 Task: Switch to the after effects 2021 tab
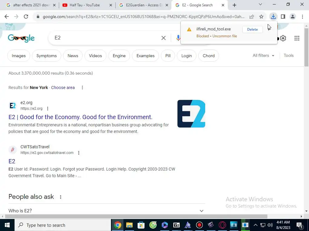coord(29,5)
